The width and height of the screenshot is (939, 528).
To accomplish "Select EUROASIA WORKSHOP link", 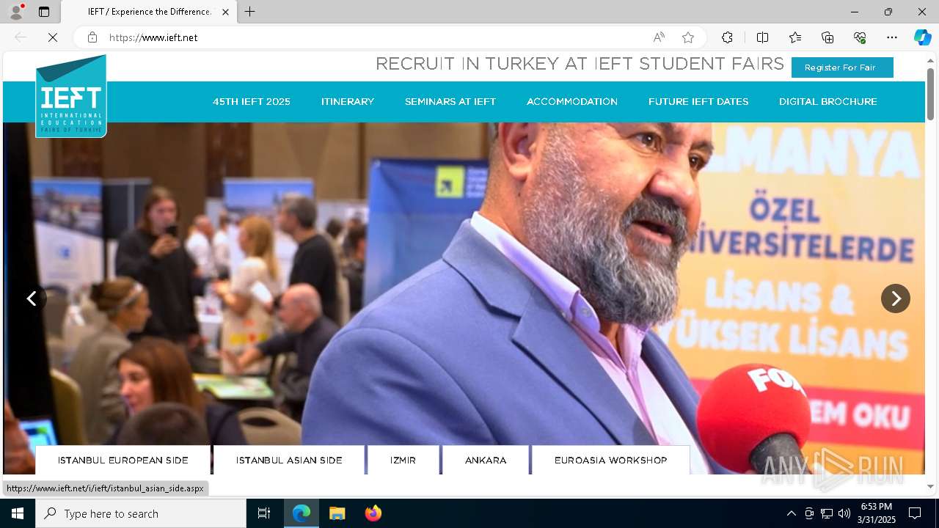I will pos(611,461).
